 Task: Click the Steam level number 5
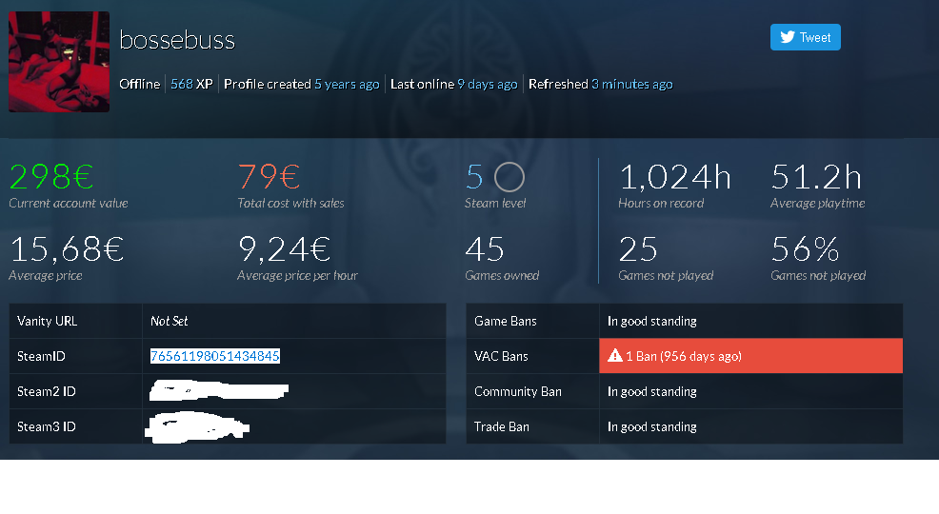click(x=474, y=177)
